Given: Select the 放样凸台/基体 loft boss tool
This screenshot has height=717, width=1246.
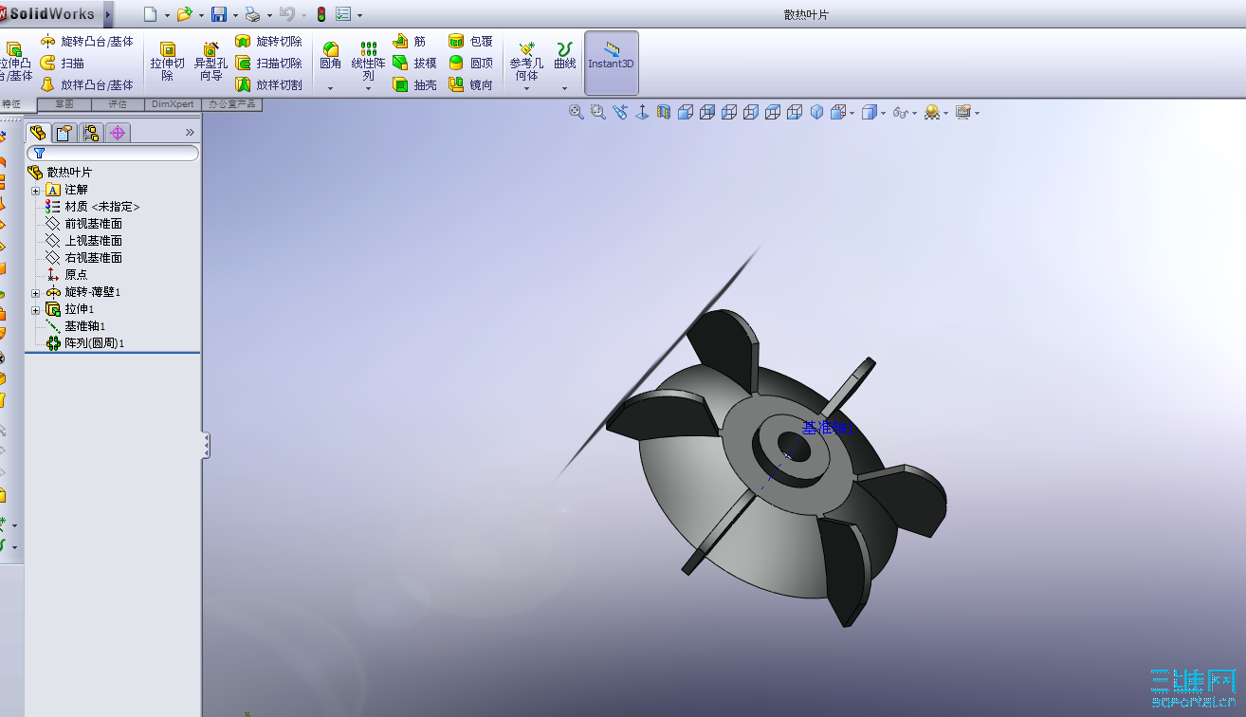Looking at the screenshot, I should click(x=87, y=85).
